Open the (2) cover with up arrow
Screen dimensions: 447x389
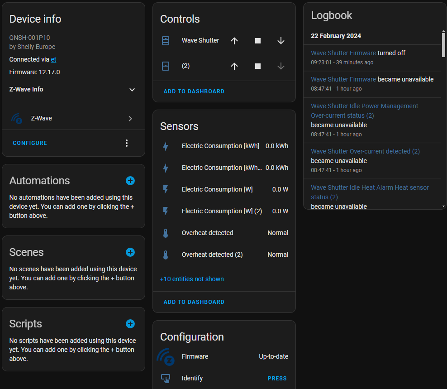click(234, 66)
